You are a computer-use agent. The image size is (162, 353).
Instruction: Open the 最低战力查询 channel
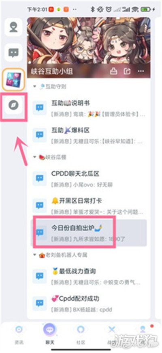tap(89, 277)
